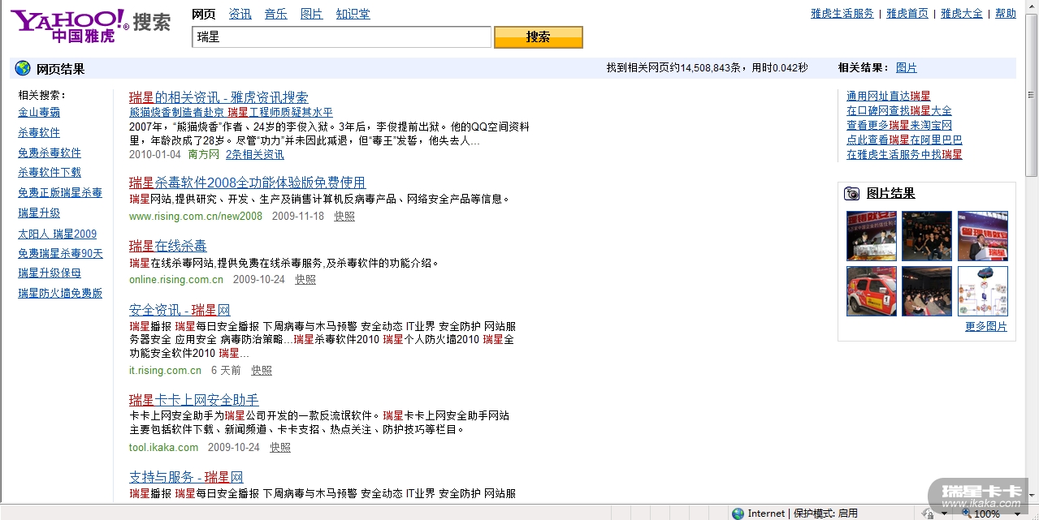Open the 快照 link for it.rising.com.cn
The width and height of the screenshot is (1039, 520).
coord(262,371)
